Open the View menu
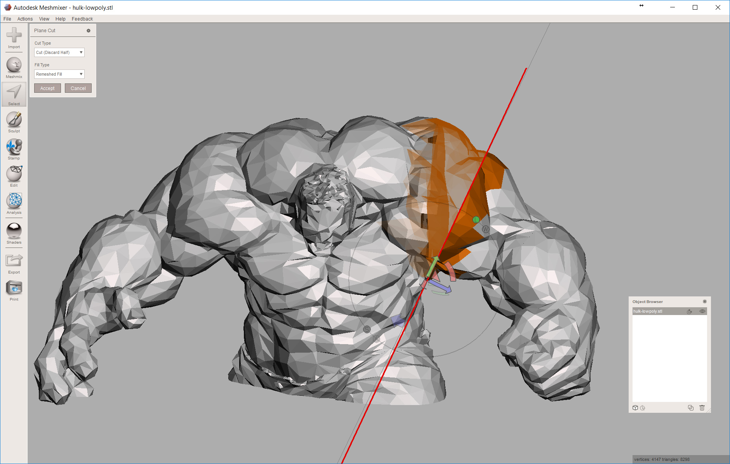The image size is (730, 464). pos(44,19)
